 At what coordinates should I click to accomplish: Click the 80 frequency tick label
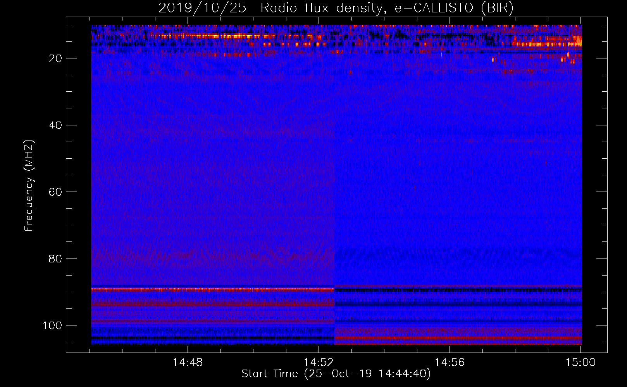[55, 259]
